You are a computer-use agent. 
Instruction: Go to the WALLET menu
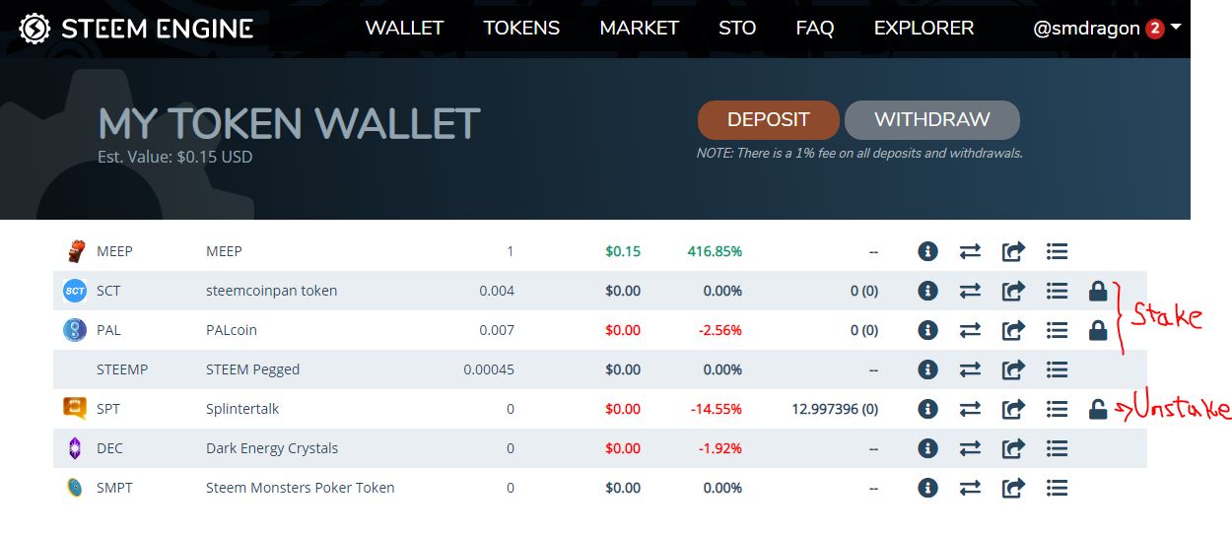click(x=404, y=29)
